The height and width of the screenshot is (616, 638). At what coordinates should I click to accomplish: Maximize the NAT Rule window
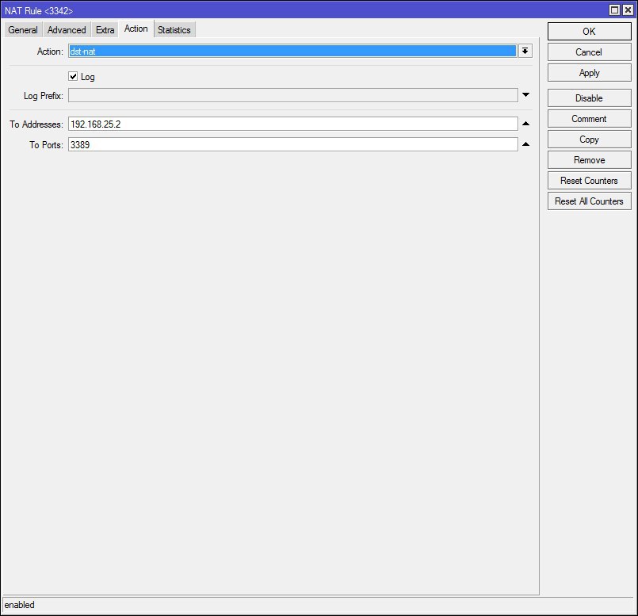(614, 10)
